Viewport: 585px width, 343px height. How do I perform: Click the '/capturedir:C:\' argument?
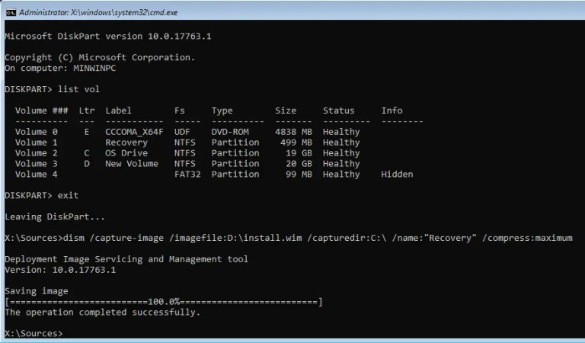[x=347, y=238]
